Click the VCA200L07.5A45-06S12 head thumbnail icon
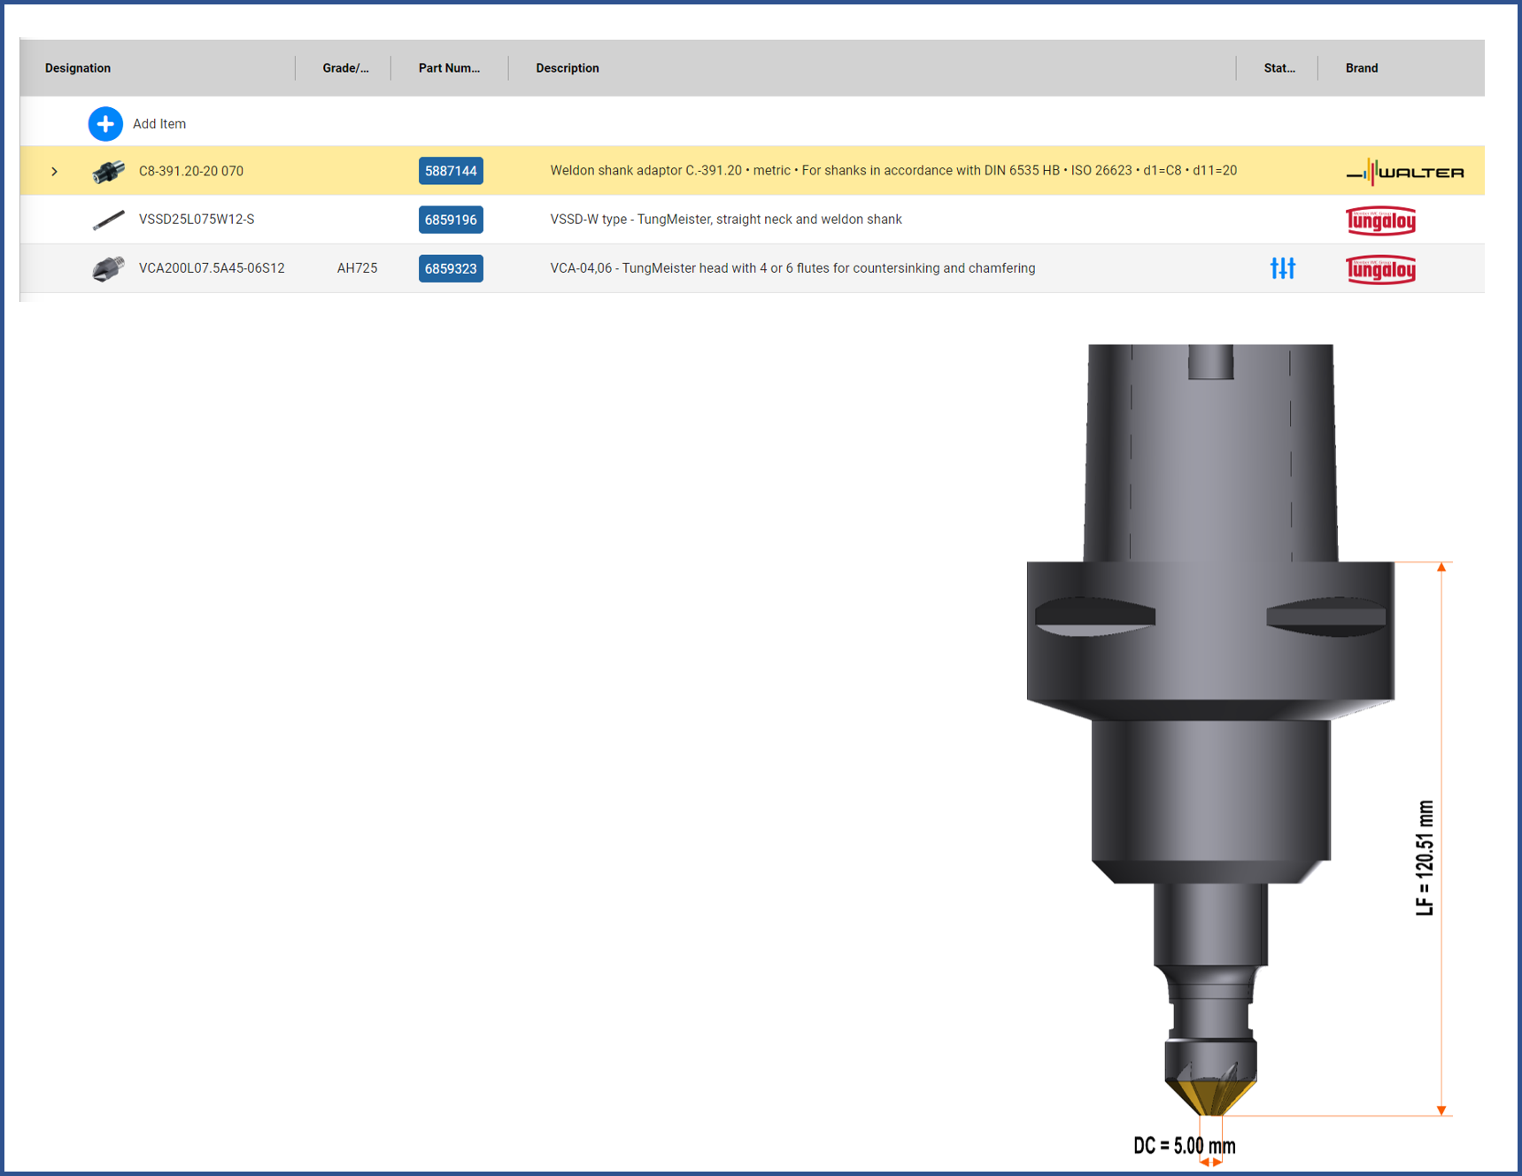The height and width of the screenshot is (1176, 1522). 108,268
